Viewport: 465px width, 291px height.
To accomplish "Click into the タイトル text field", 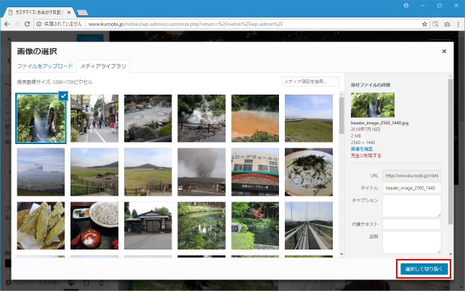I will 411,188.
